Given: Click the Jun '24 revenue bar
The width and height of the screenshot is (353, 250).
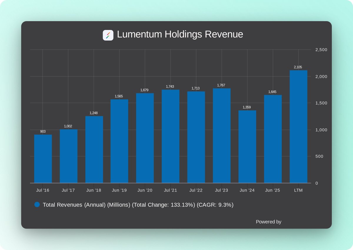Looking at the screenshot, I should (x=247, y=147).
